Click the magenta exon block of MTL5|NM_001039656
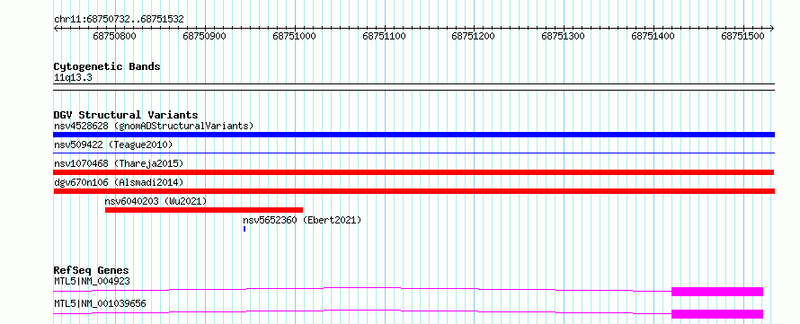The width and height of the screenshot is (800, 324). tap(716, 314)
